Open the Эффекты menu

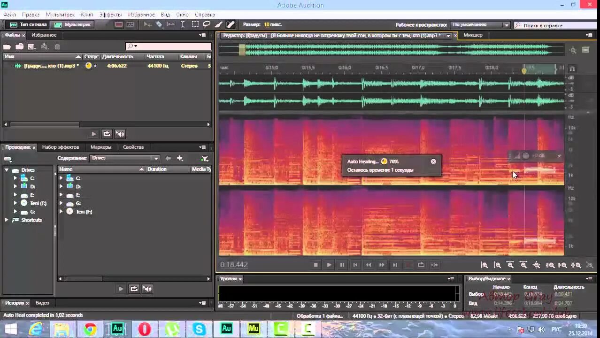click(x=110, y=15)
